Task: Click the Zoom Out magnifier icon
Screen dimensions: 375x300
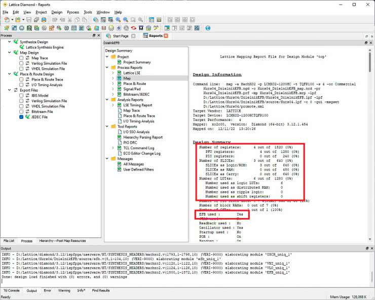Action: (x=126, y=19)
